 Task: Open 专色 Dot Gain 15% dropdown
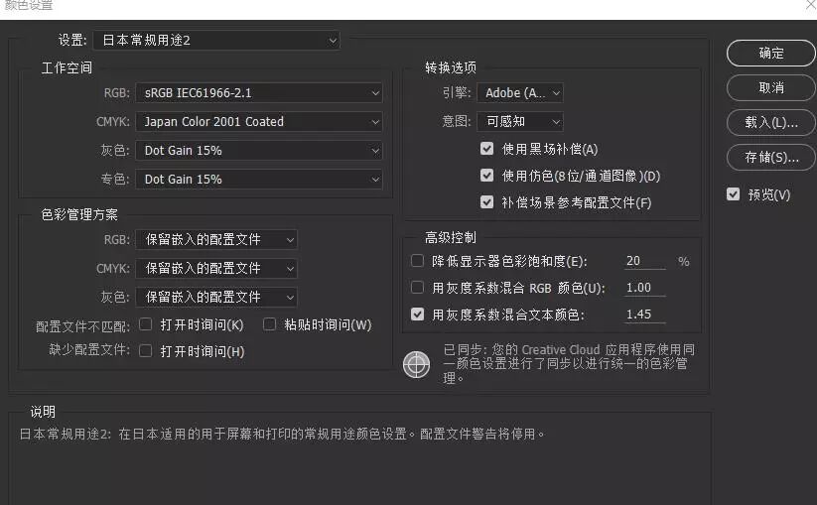coord(259,180)
